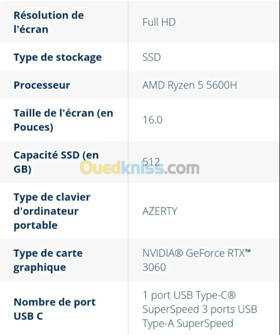Click the "16.0" screen size value
The width and height of the screenshot is (280, 335).
pyautogui.click(x=152, y=120)
